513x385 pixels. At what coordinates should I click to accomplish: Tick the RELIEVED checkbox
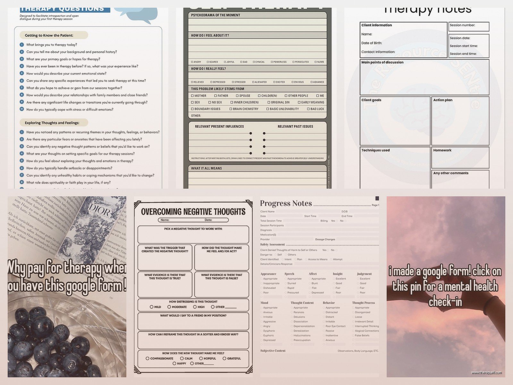tap(192, 82)
